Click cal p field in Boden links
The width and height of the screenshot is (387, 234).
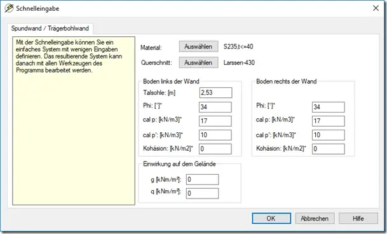[215, 121]
